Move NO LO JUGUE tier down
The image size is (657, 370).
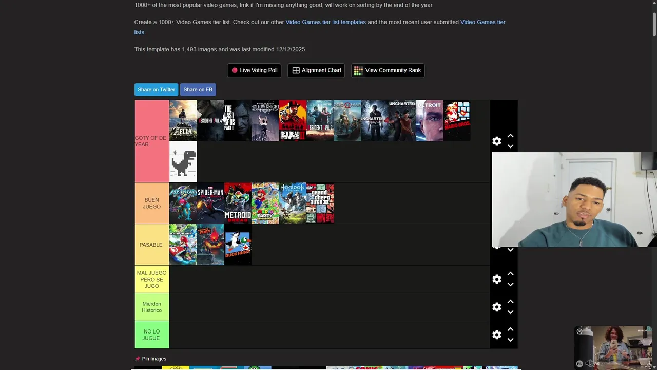click(x=510, y=340)
